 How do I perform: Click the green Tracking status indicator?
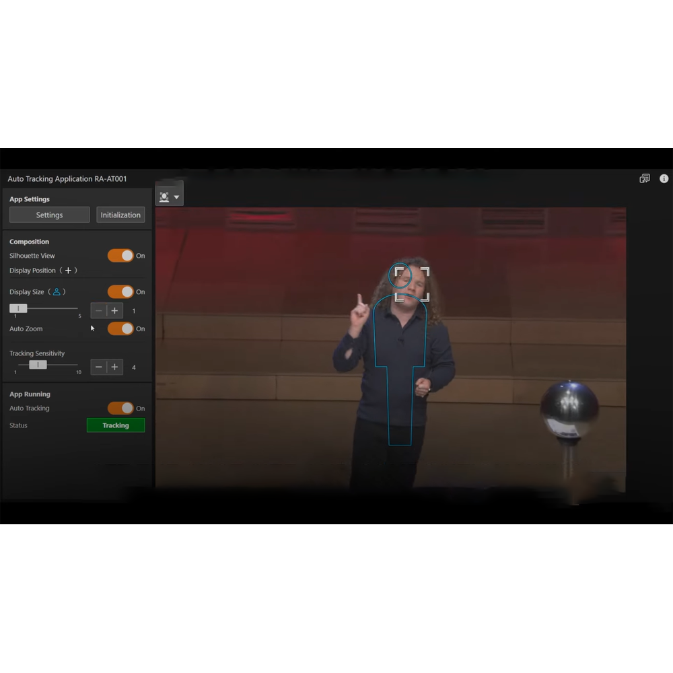116,425
